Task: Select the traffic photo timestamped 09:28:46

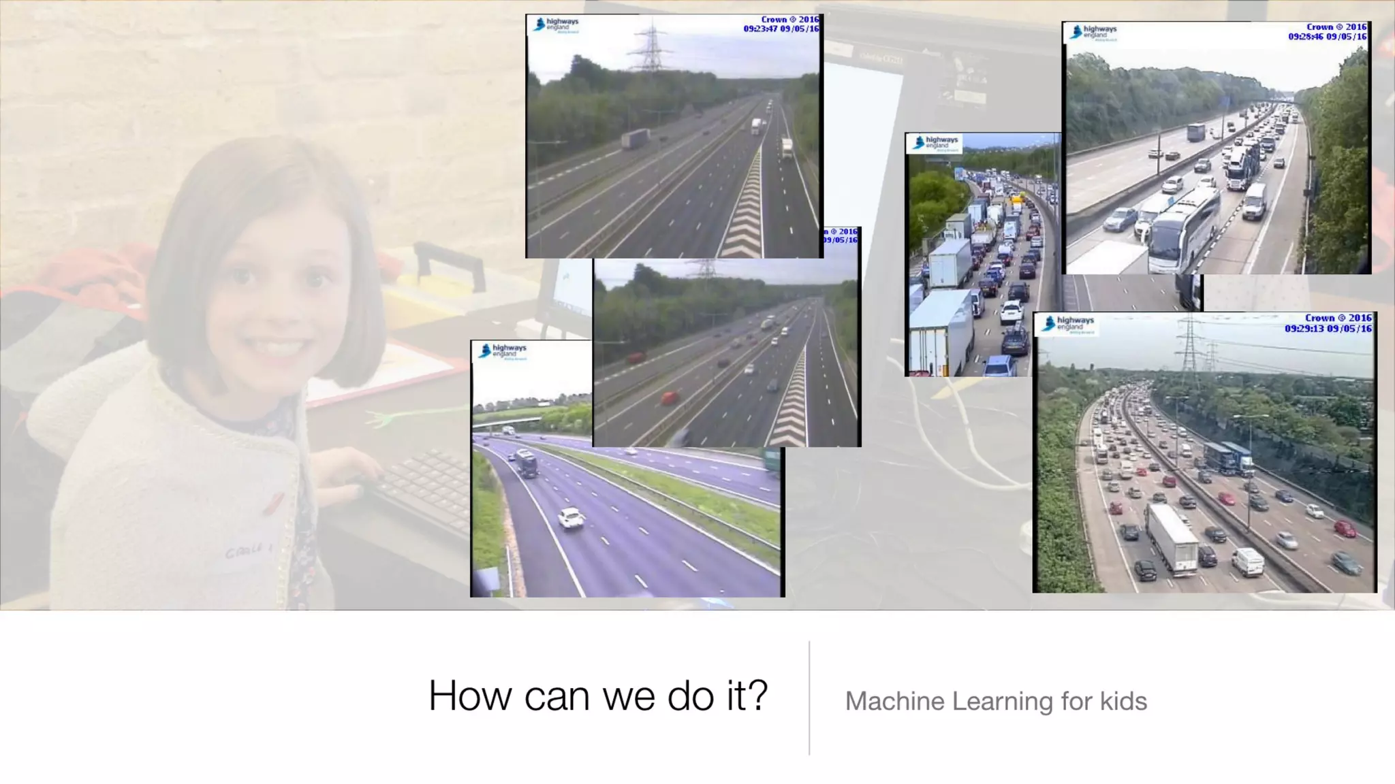Action: (x=1217, y=148)
